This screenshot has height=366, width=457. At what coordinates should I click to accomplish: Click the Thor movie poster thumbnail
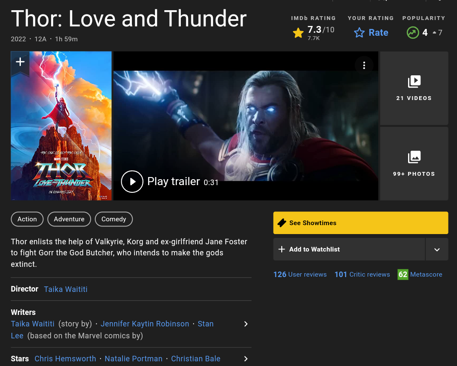pos(61,126)
